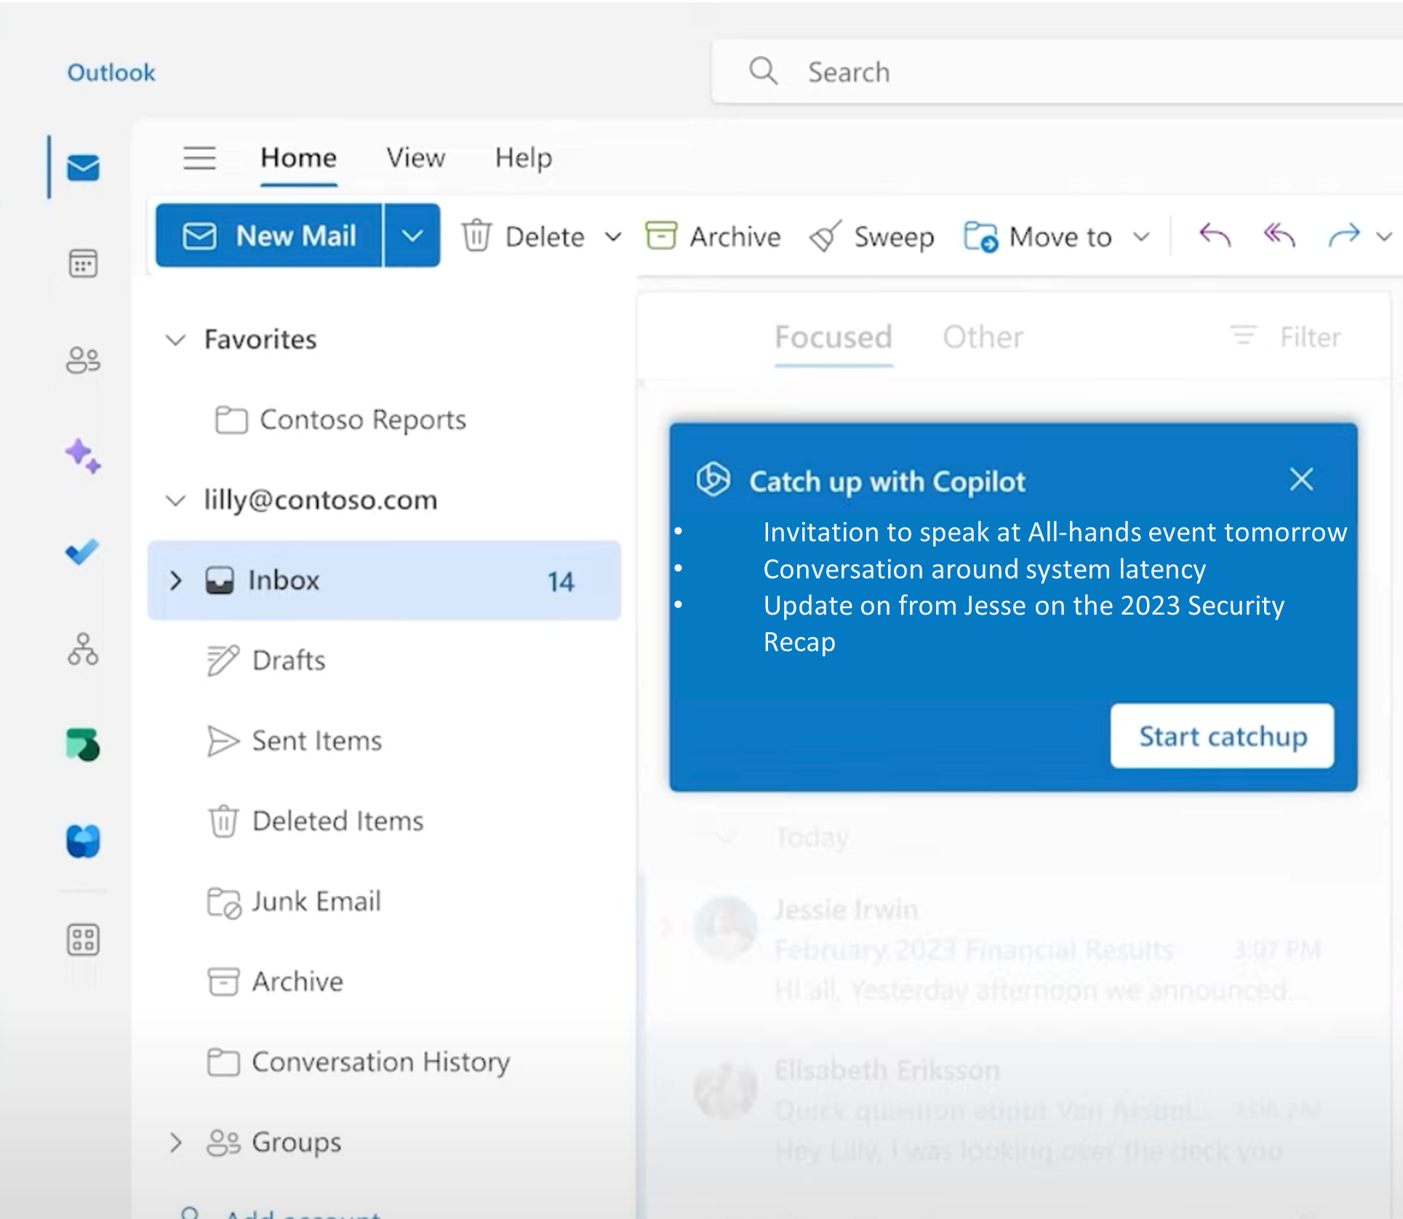Viewport: 1403px width, 1219px height.
Task: Open the Calendar icon in sidebar
Action: click(83, 263)
